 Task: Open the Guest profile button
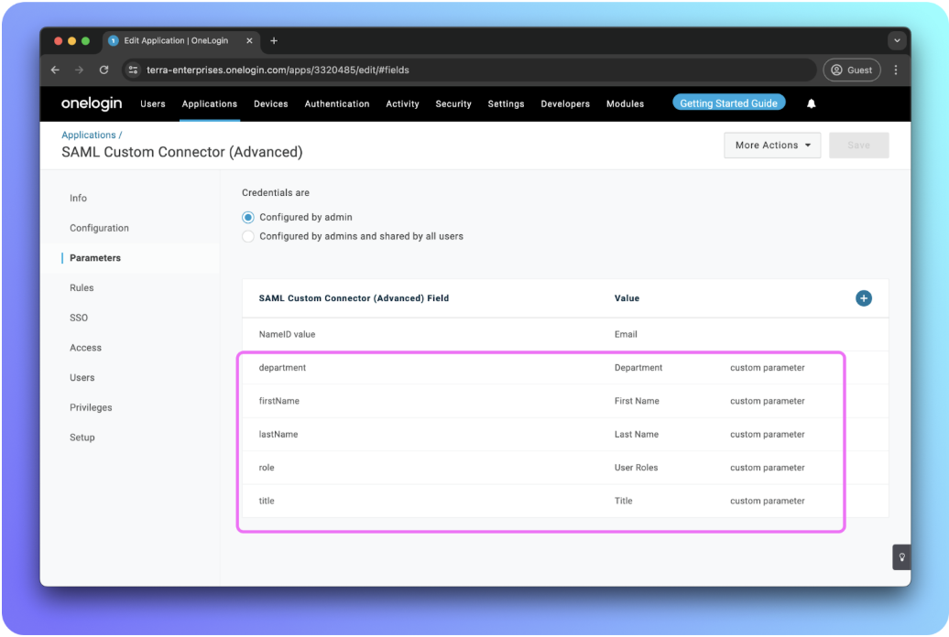[852, 70]
